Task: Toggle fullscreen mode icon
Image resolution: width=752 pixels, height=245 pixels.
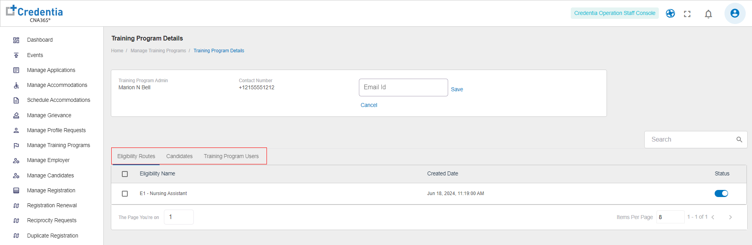Action: click(x=687, y=14)
